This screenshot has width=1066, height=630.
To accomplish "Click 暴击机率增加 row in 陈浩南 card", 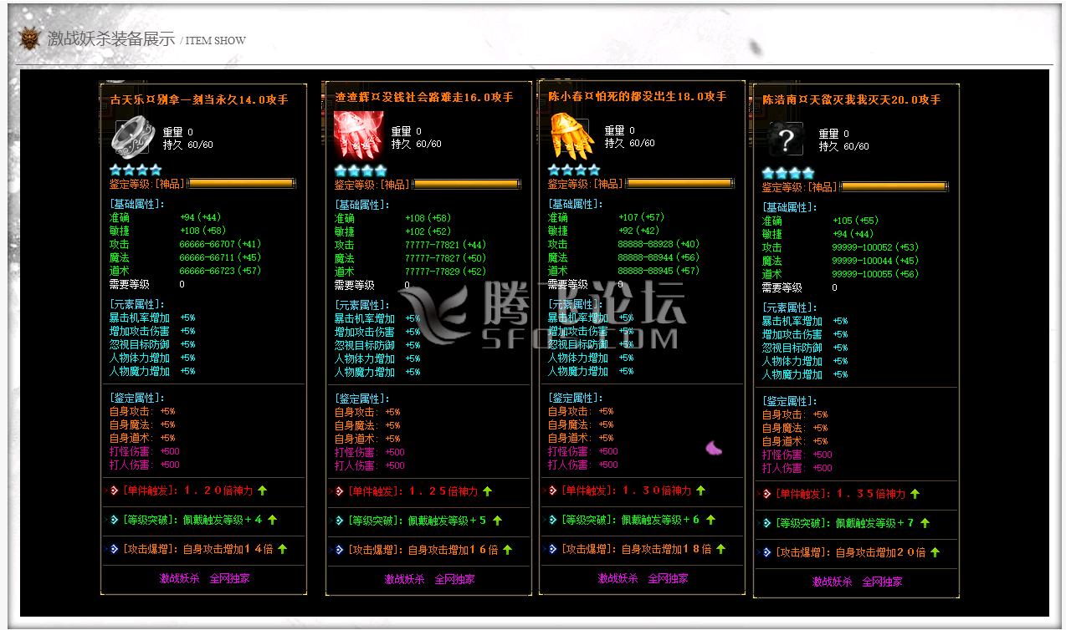I will [x=805, y=321].
